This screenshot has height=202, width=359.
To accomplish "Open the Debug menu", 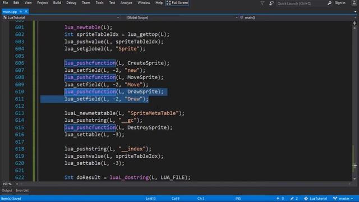I will (x=71, y=3).
